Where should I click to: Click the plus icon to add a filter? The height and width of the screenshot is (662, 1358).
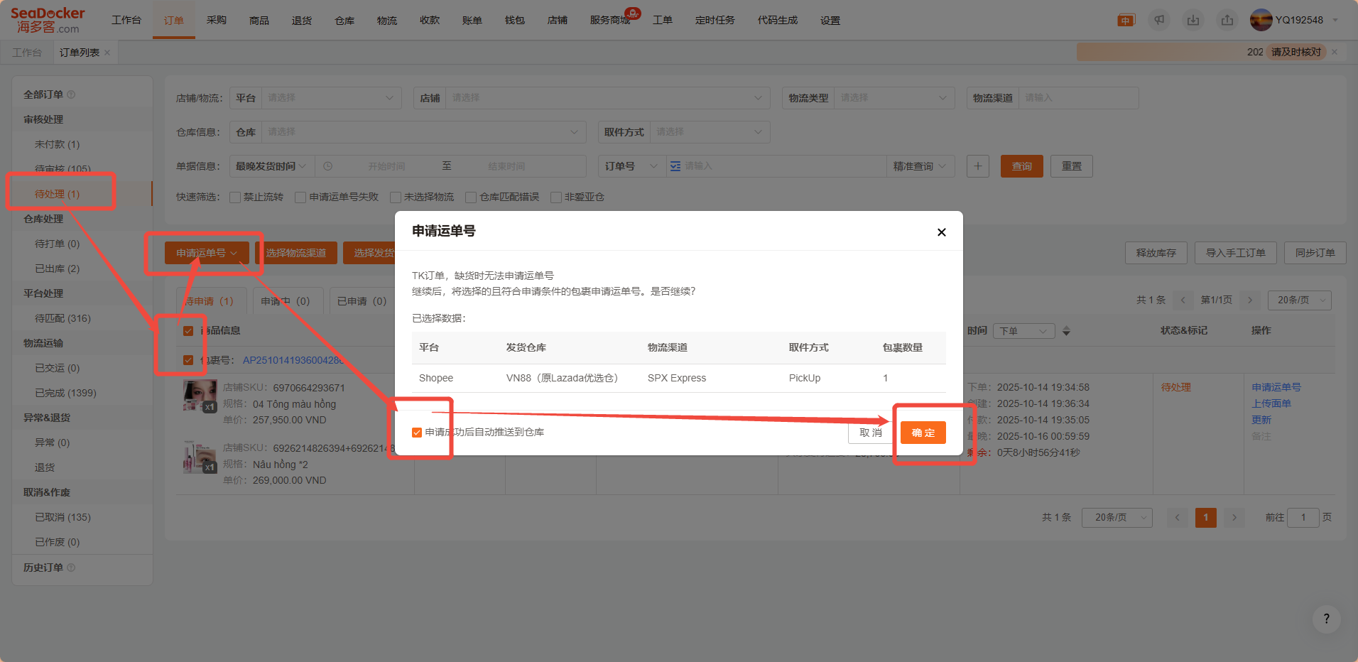pos(977,166)
